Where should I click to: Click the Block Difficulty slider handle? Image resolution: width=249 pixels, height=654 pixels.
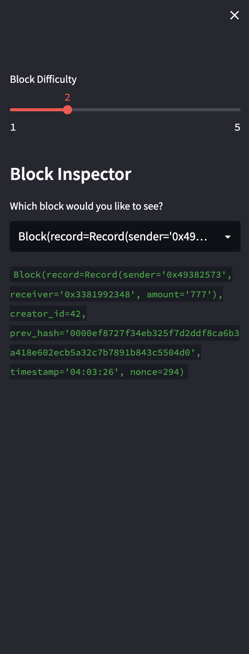[x=68, y=110]
